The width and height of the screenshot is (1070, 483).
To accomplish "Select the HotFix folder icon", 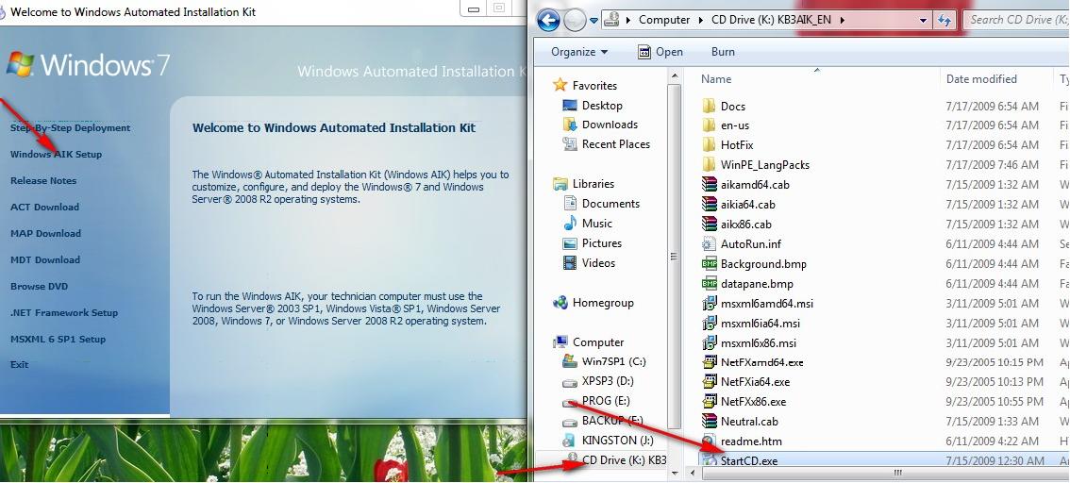I will (710, 145).
